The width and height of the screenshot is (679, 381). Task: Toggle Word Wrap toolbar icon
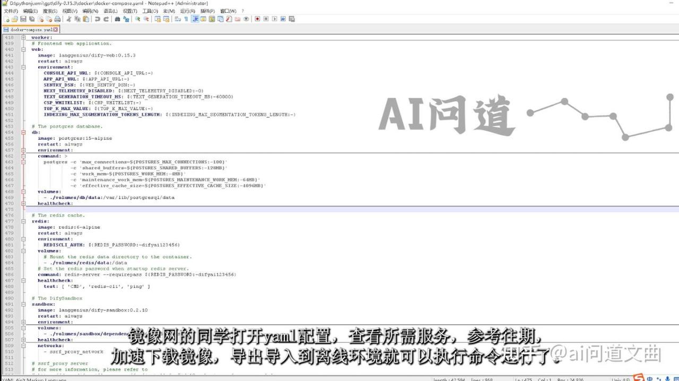pos(177,19)
